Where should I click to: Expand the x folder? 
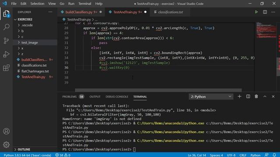35,48
